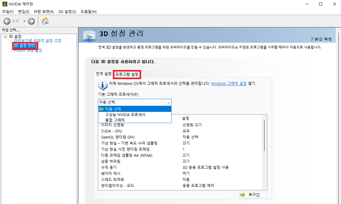This screenshot has width=341, height=204.
Task: Select the OpenGL 렌더링 GPU row
Action: coord(180,137)
